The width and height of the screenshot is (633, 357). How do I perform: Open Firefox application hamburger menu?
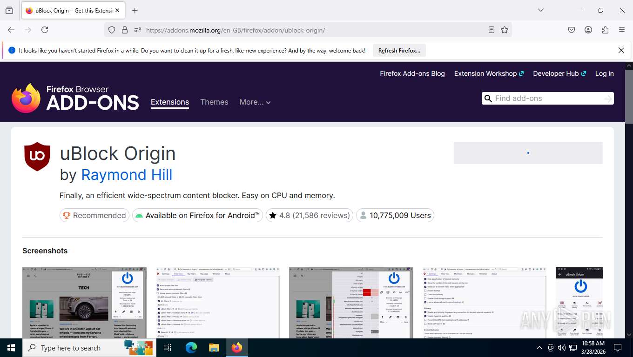[x=622, y=30]
